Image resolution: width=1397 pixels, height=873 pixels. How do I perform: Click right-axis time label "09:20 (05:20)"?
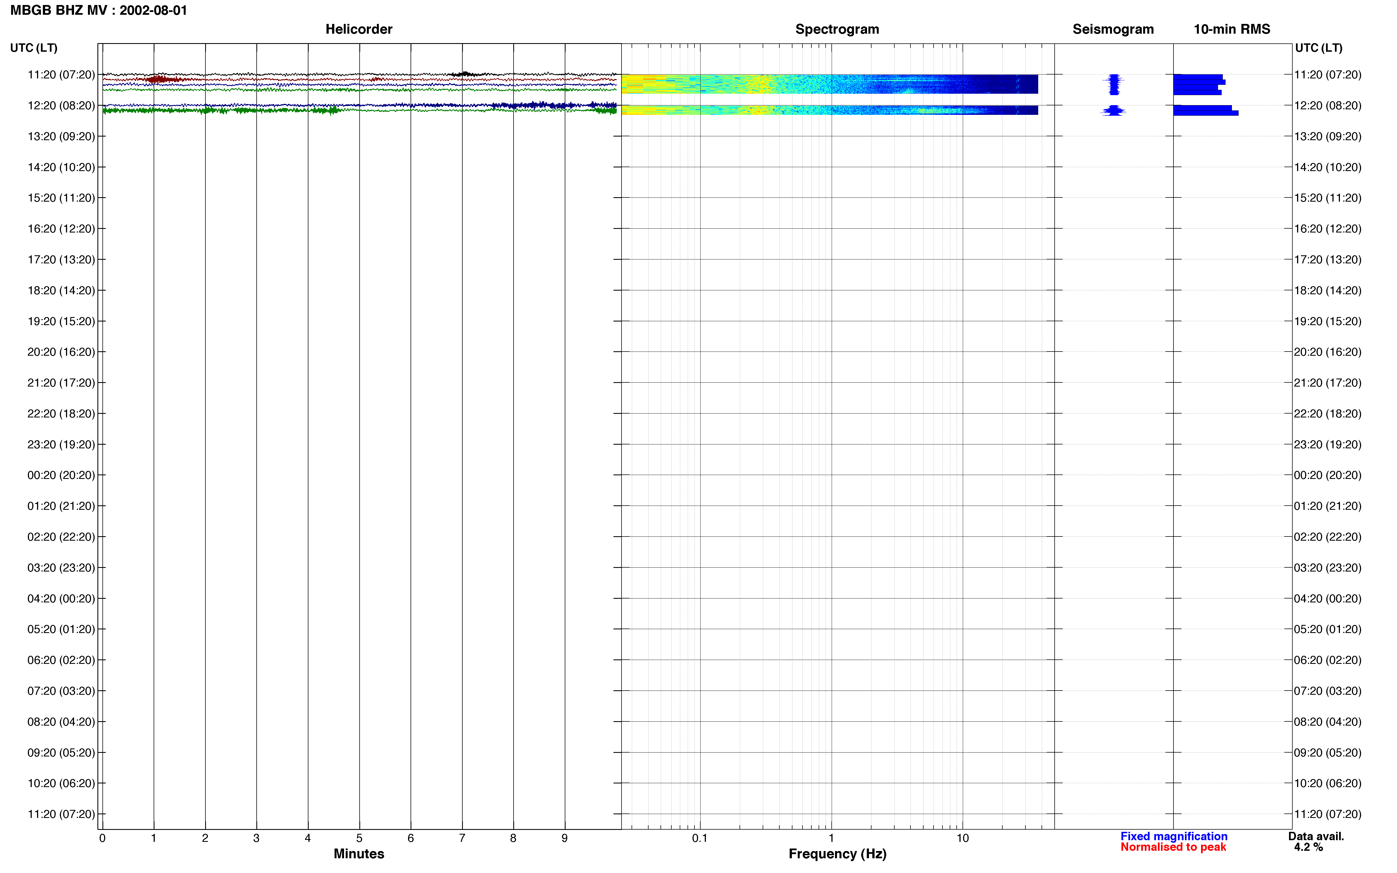pyautogui.click(x=1328, y=752)
